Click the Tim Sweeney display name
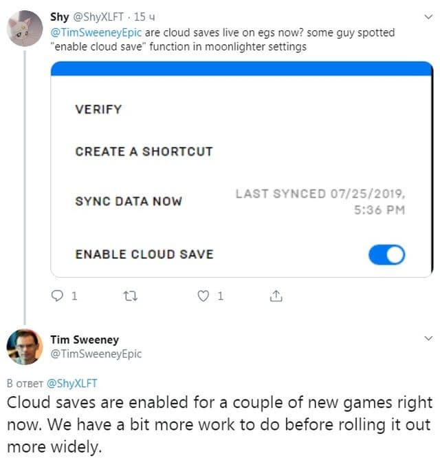This screenshot has width=440, height=465. [85, 339]
